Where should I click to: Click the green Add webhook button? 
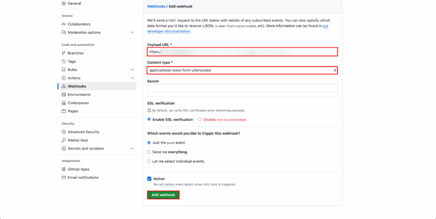pos(163,195)
